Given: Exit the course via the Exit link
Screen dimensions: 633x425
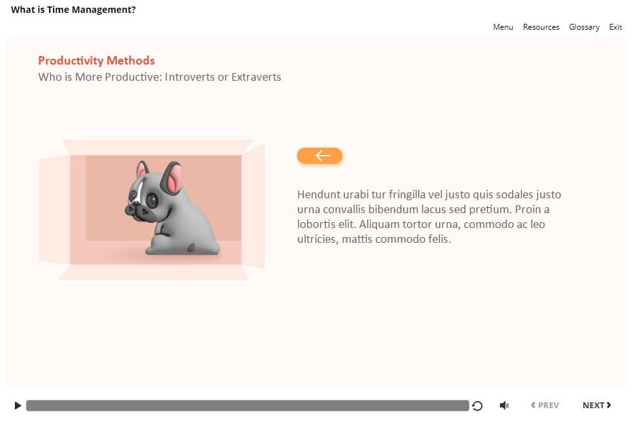Looking at the screenshot, I should [615, 27].
